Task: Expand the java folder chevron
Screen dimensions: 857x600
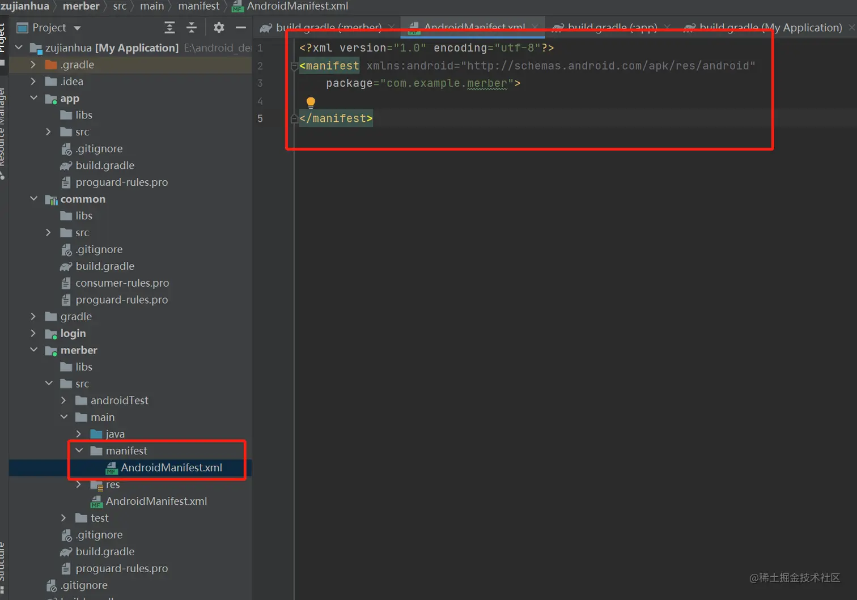Action: pyautogui.click(x=79, y=434)
